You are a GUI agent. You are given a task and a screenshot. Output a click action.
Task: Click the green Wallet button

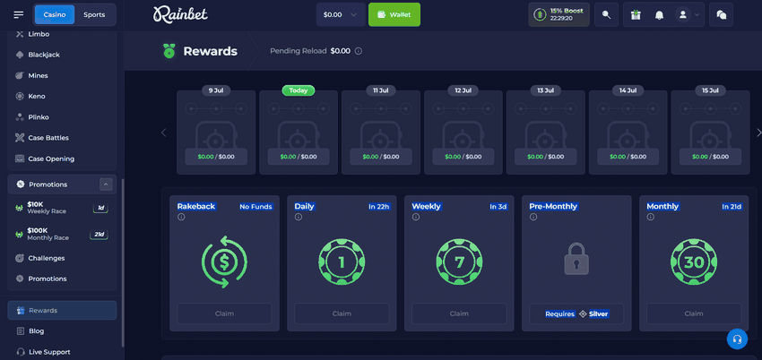pyautogui.click(x=394, y=15)
